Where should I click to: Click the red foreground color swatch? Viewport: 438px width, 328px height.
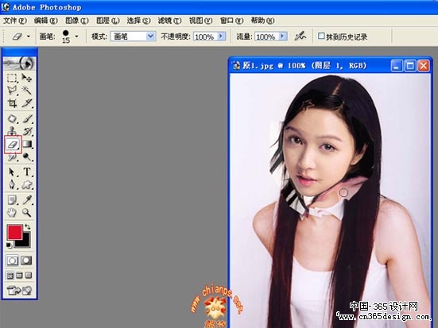tap(14, 232)
